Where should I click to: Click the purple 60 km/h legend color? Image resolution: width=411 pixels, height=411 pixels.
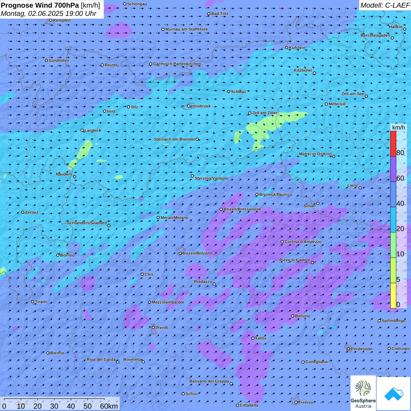[x=393, y=169]
